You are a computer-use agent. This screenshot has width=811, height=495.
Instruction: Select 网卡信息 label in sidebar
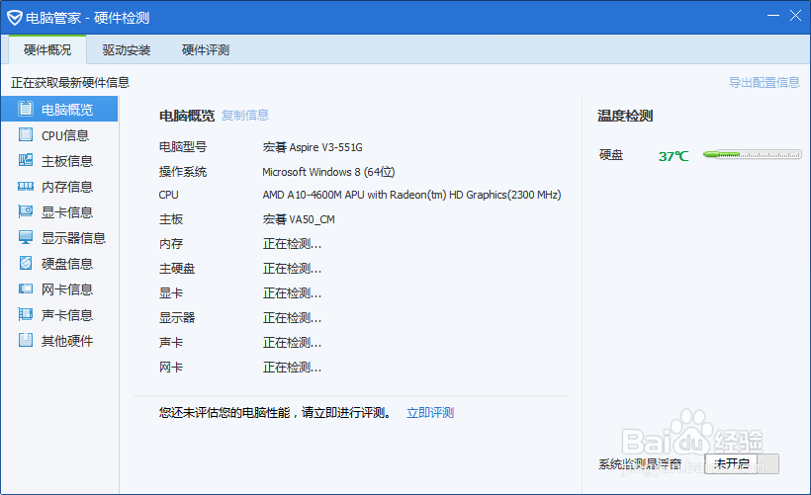click(67, 289)
